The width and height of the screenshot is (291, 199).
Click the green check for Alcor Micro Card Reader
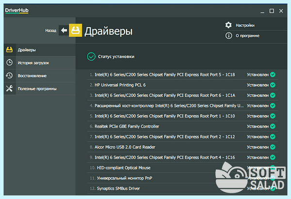coord(273,147)
